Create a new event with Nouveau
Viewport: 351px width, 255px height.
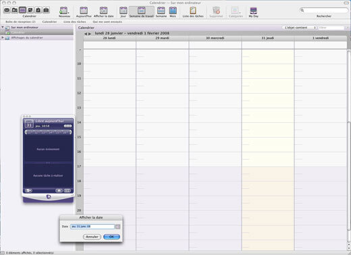click(63, 11)
